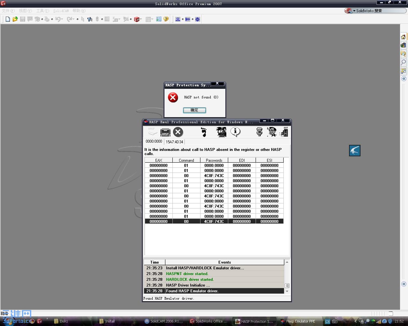Open File Explorer icon in task pane
The height and width of the screenshot is (326, 408).
pos(404,53)
